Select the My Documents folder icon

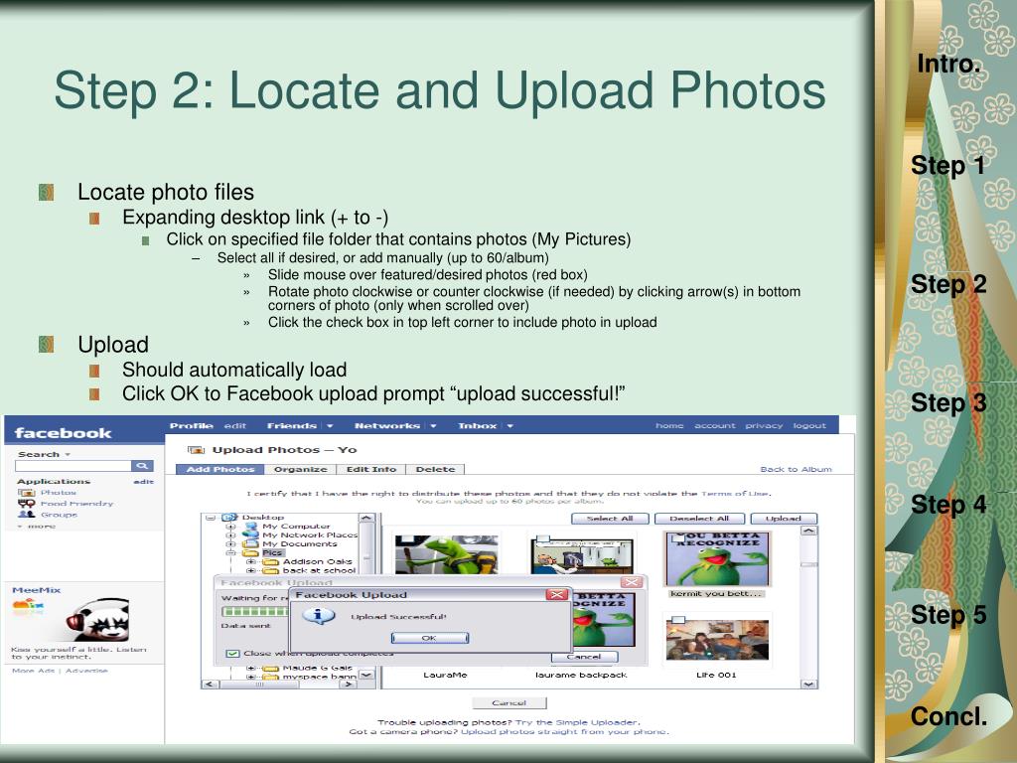[250, 543]
